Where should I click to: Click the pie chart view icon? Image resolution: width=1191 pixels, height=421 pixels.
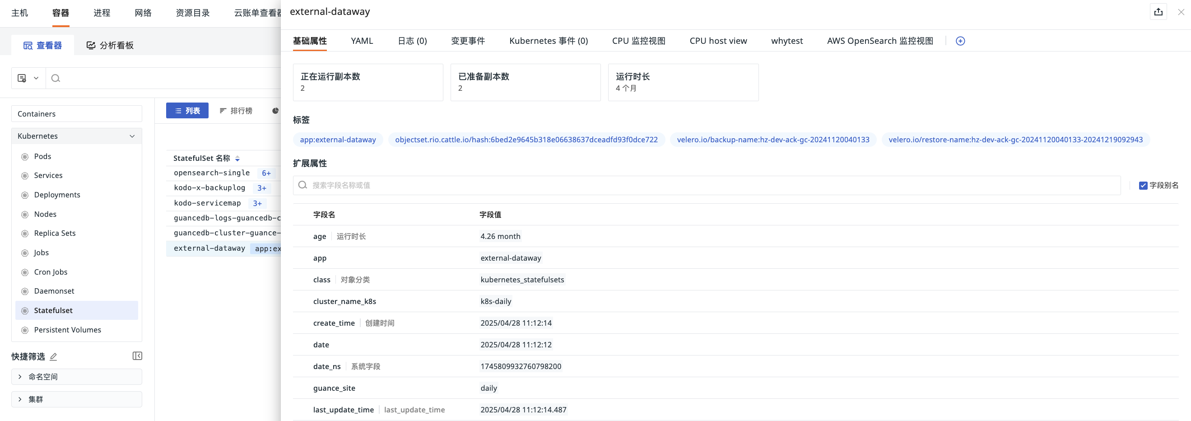coord(275,111)
